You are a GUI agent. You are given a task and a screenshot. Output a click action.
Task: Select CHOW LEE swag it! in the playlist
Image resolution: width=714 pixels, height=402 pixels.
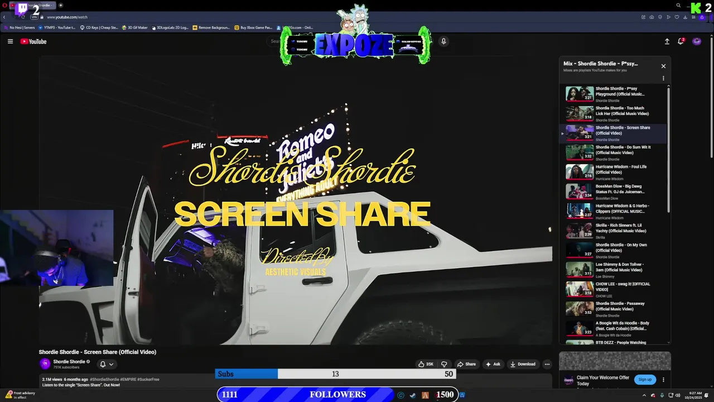pyautogui.click(x=614, y=289)
